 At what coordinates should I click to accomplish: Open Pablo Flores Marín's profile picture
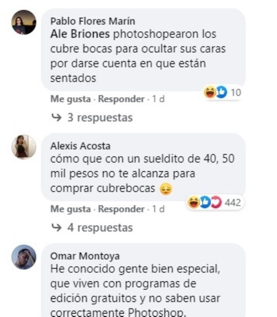point(24,22)
